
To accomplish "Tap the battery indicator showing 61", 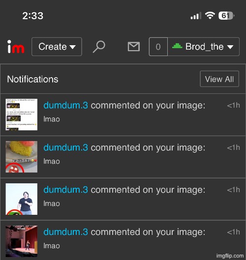I will [226, 16].
